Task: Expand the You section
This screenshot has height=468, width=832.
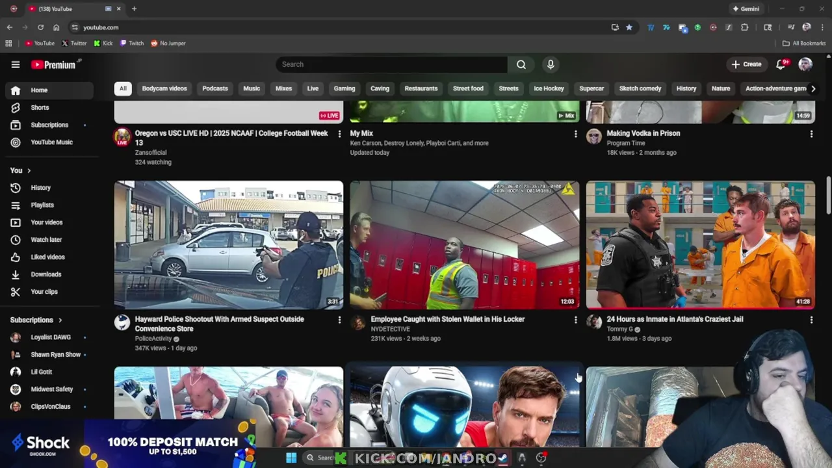Action: 21,170
